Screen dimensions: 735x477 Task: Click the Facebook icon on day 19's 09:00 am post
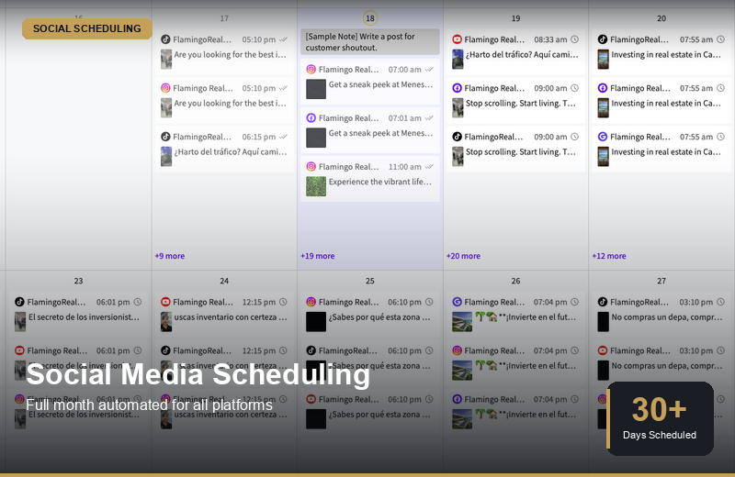point(457,88)
